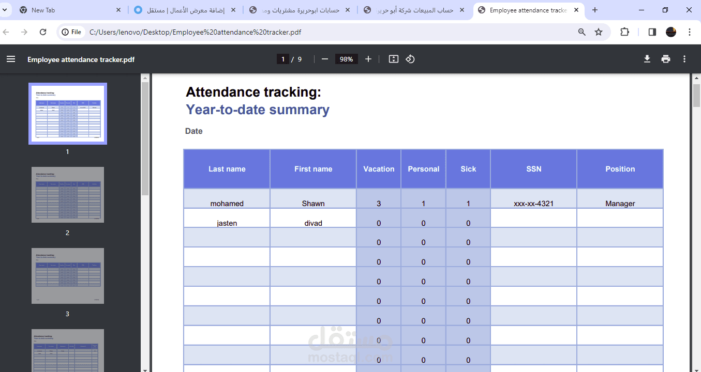Select page 2 thumbnail
The width and height of the screenshot is (701, 372).
tap(67, 195)
